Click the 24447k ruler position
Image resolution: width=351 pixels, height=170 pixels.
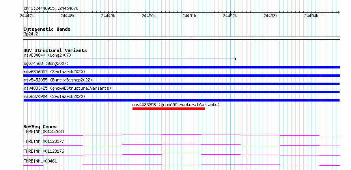(27, 16)
